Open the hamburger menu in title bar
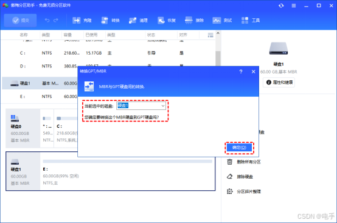This screenshot has height=223, width=337. coord(294,5)
